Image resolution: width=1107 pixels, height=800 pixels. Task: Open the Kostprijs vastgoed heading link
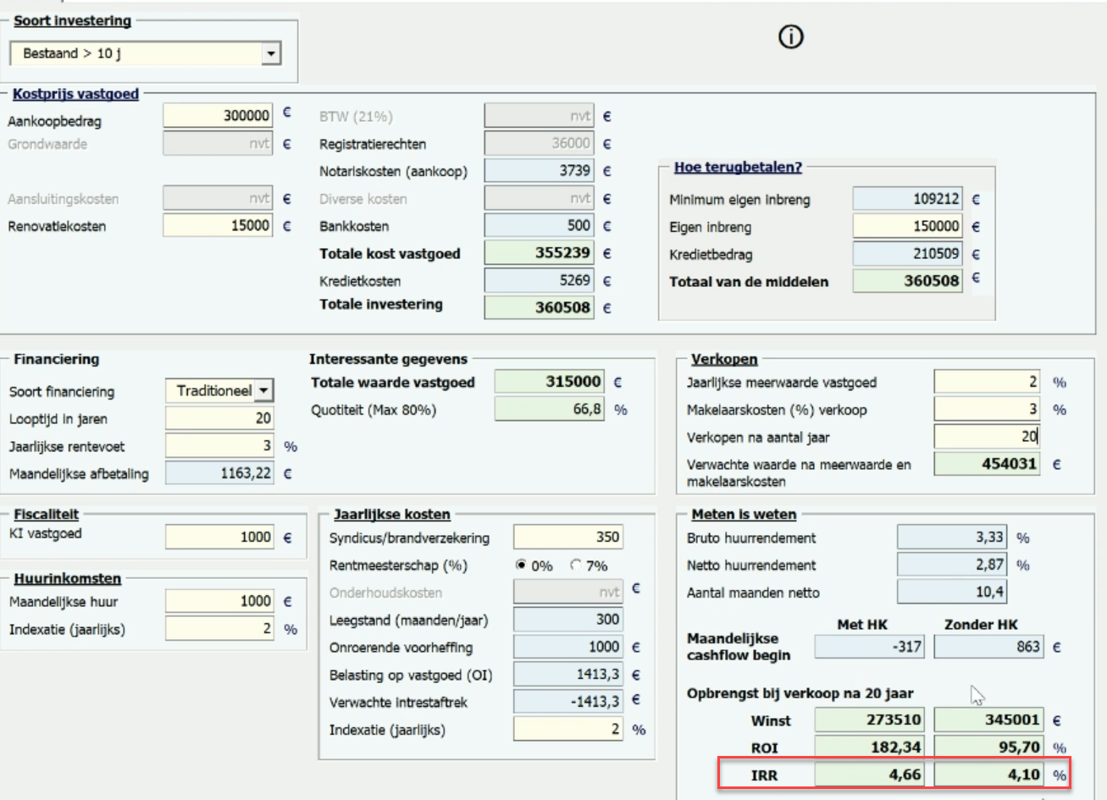[x=75, y=94]
